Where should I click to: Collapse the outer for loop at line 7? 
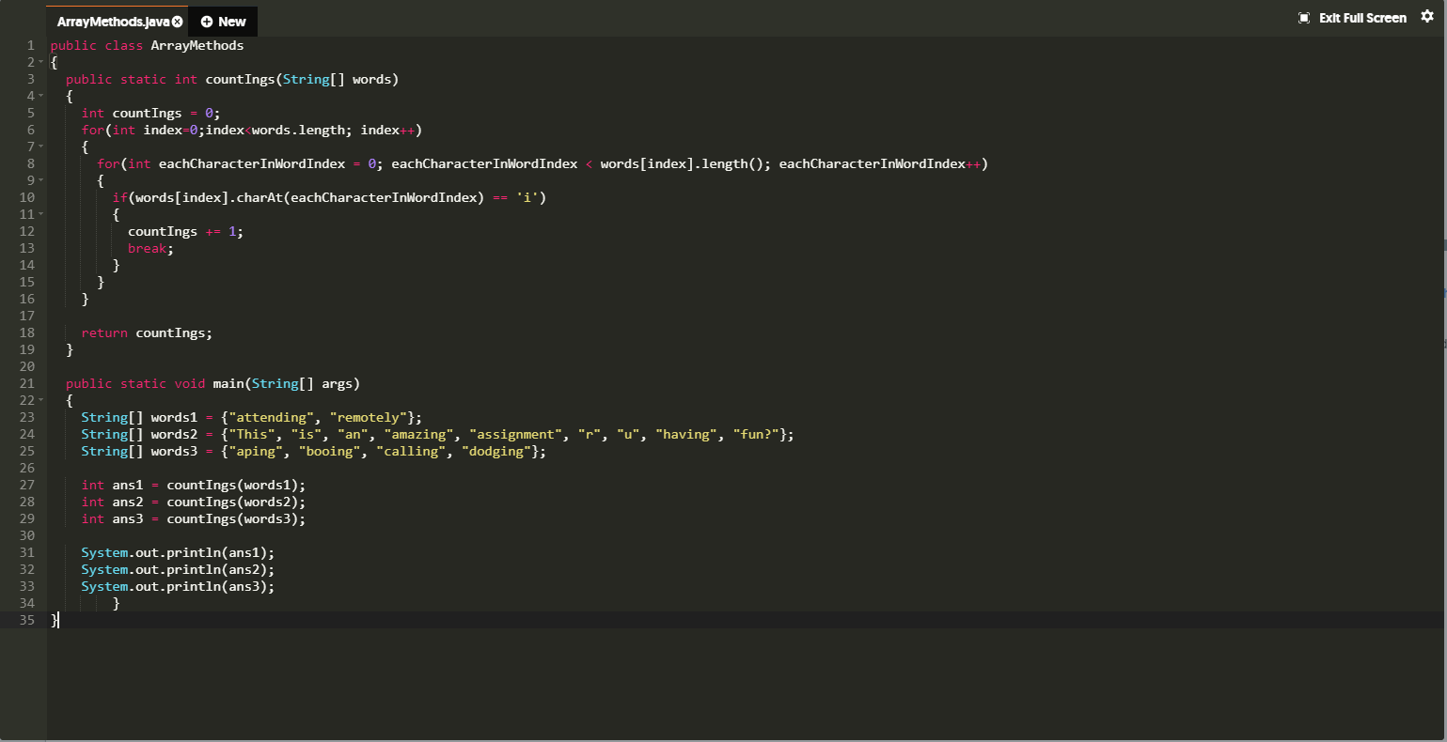(x=39, y=147)
